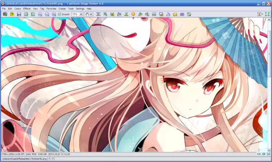
Task: Open the Settings menu
Action: point(80,8)
